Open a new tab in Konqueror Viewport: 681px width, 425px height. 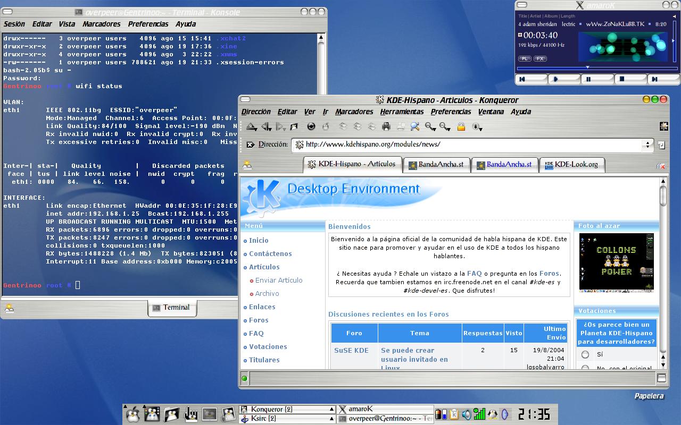247,165
